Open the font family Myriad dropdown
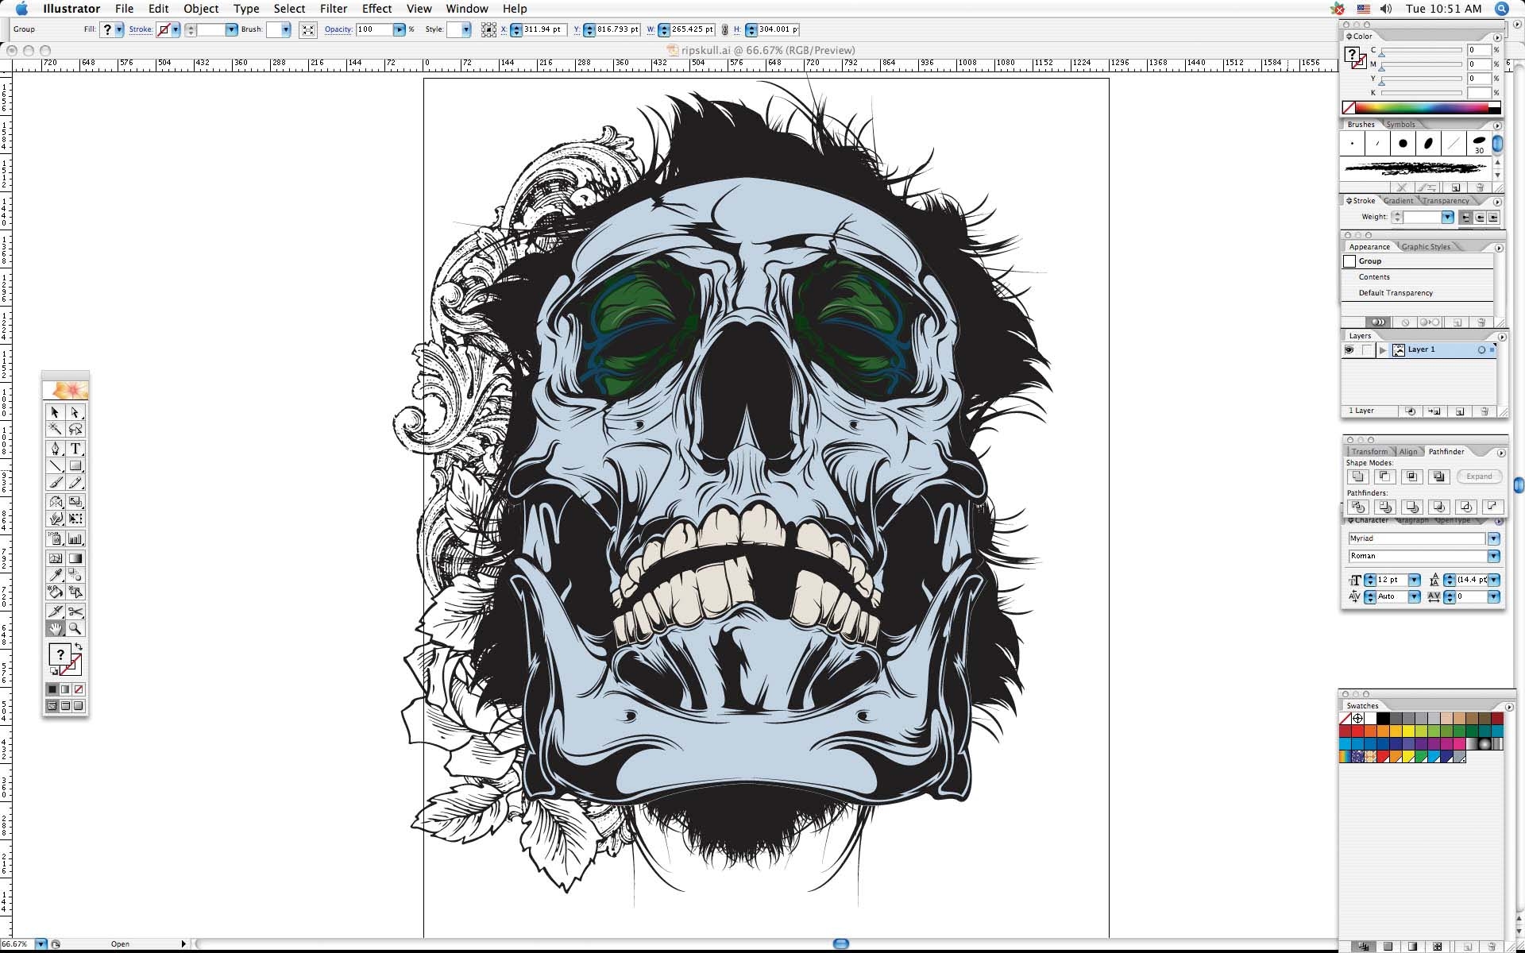Viewport: 1525px width, 953px height. (1493, 538)
